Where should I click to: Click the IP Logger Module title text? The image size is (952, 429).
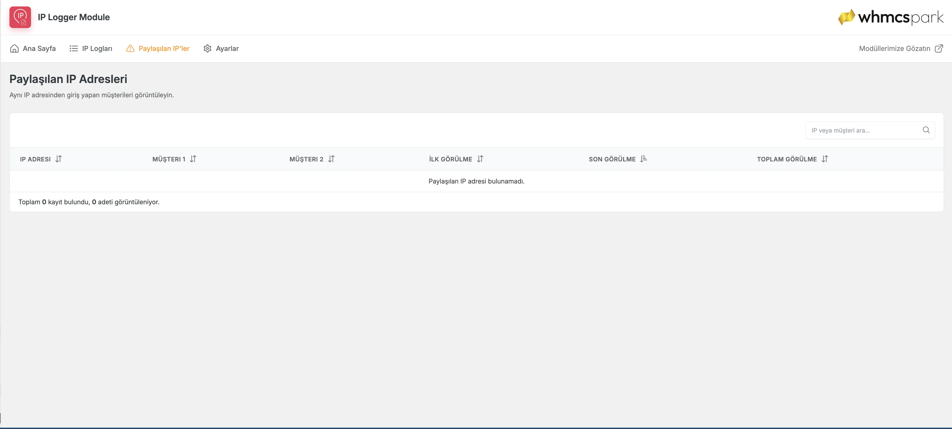pyautogui.click(x=74, y=17)
